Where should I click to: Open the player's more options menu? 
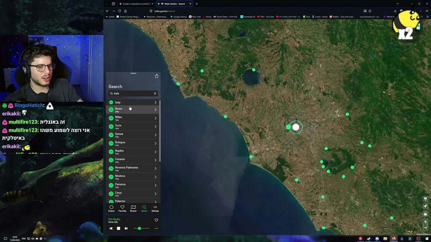click(x=156, y=229)
